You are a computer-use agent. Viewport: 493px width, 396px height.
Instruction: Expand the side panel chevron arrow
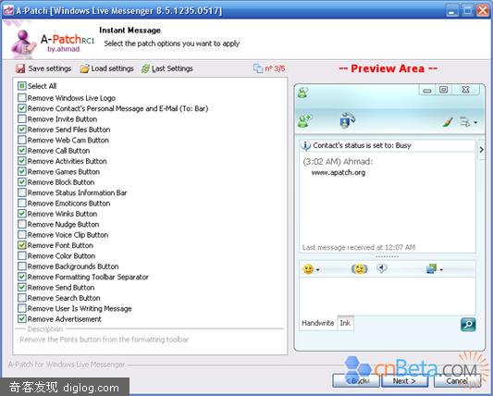click(x=481, y=150)
